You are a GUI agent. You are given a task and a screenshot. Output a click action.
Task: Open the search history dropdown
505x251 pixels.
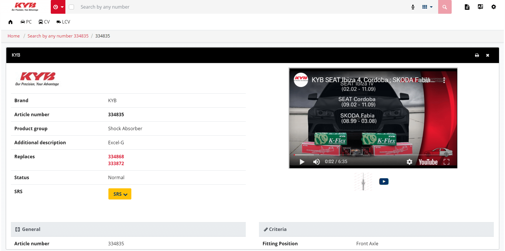click(x=58, y=7)
